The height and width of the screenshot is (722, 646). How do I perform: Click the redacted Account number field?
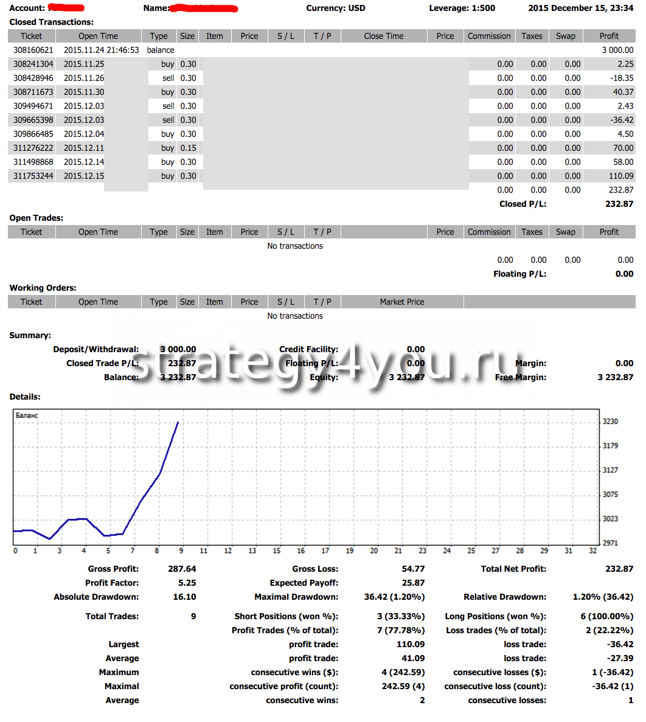tap(66, 8)
